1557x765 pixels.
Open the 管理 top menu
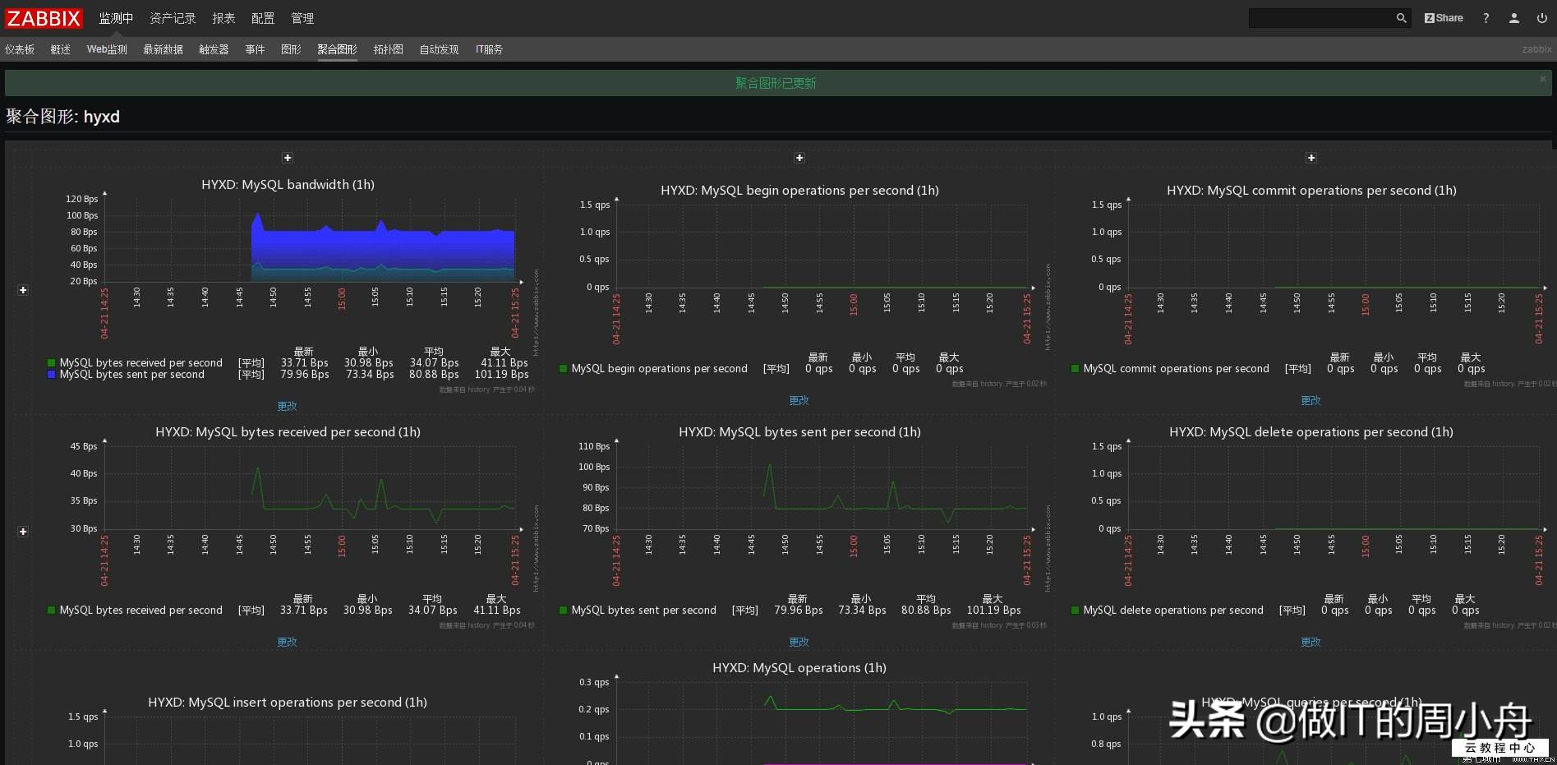[302, 18]
